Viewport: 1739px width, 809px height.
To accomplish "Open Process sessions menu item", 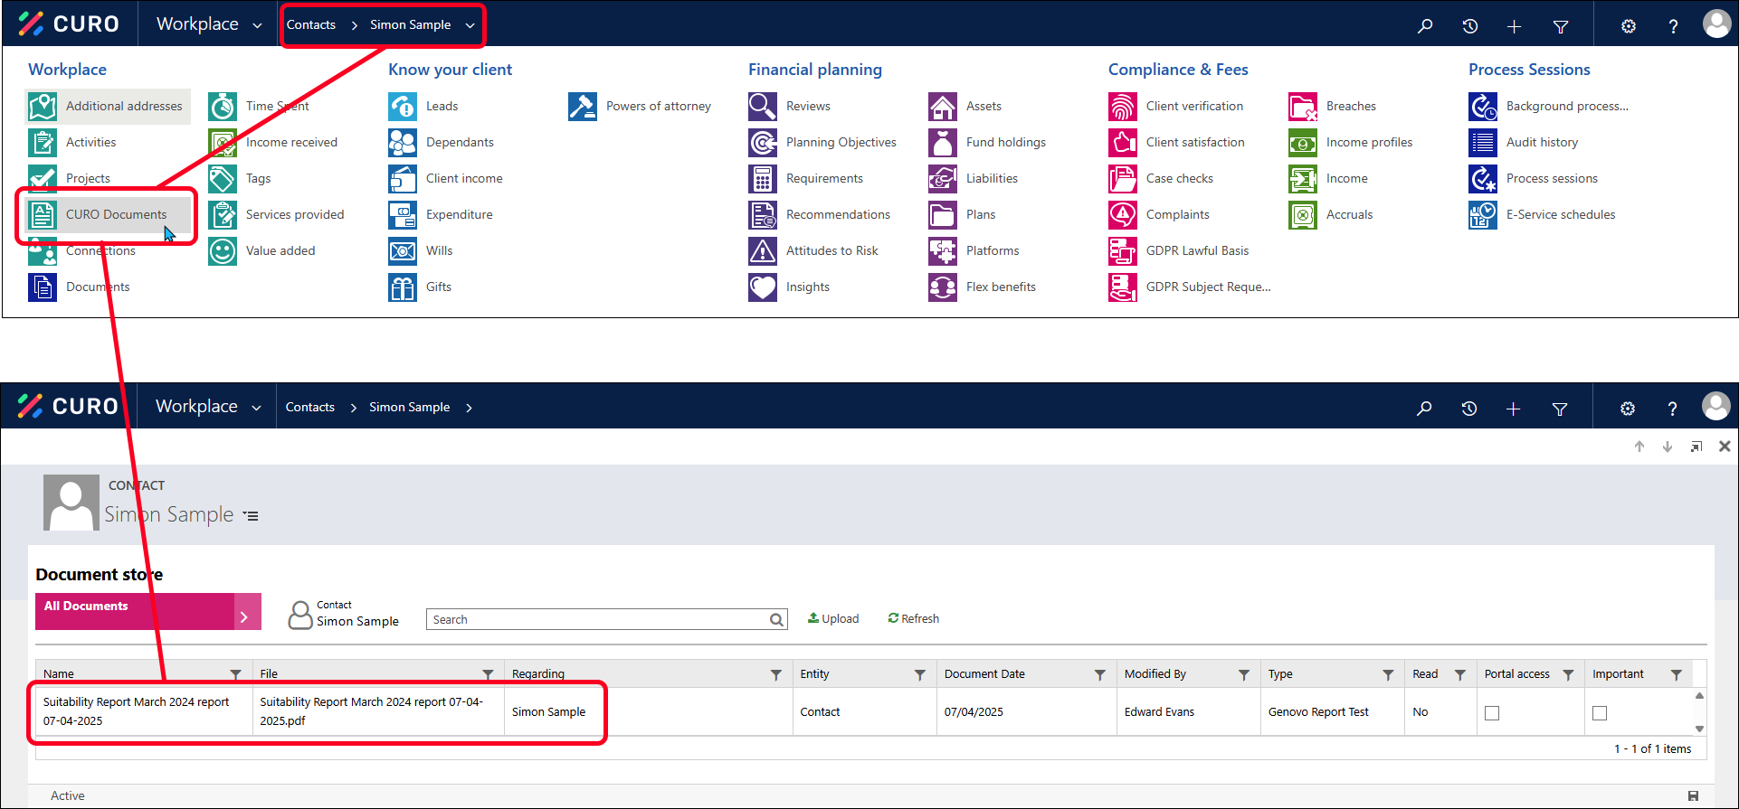I will [1533, 179].
